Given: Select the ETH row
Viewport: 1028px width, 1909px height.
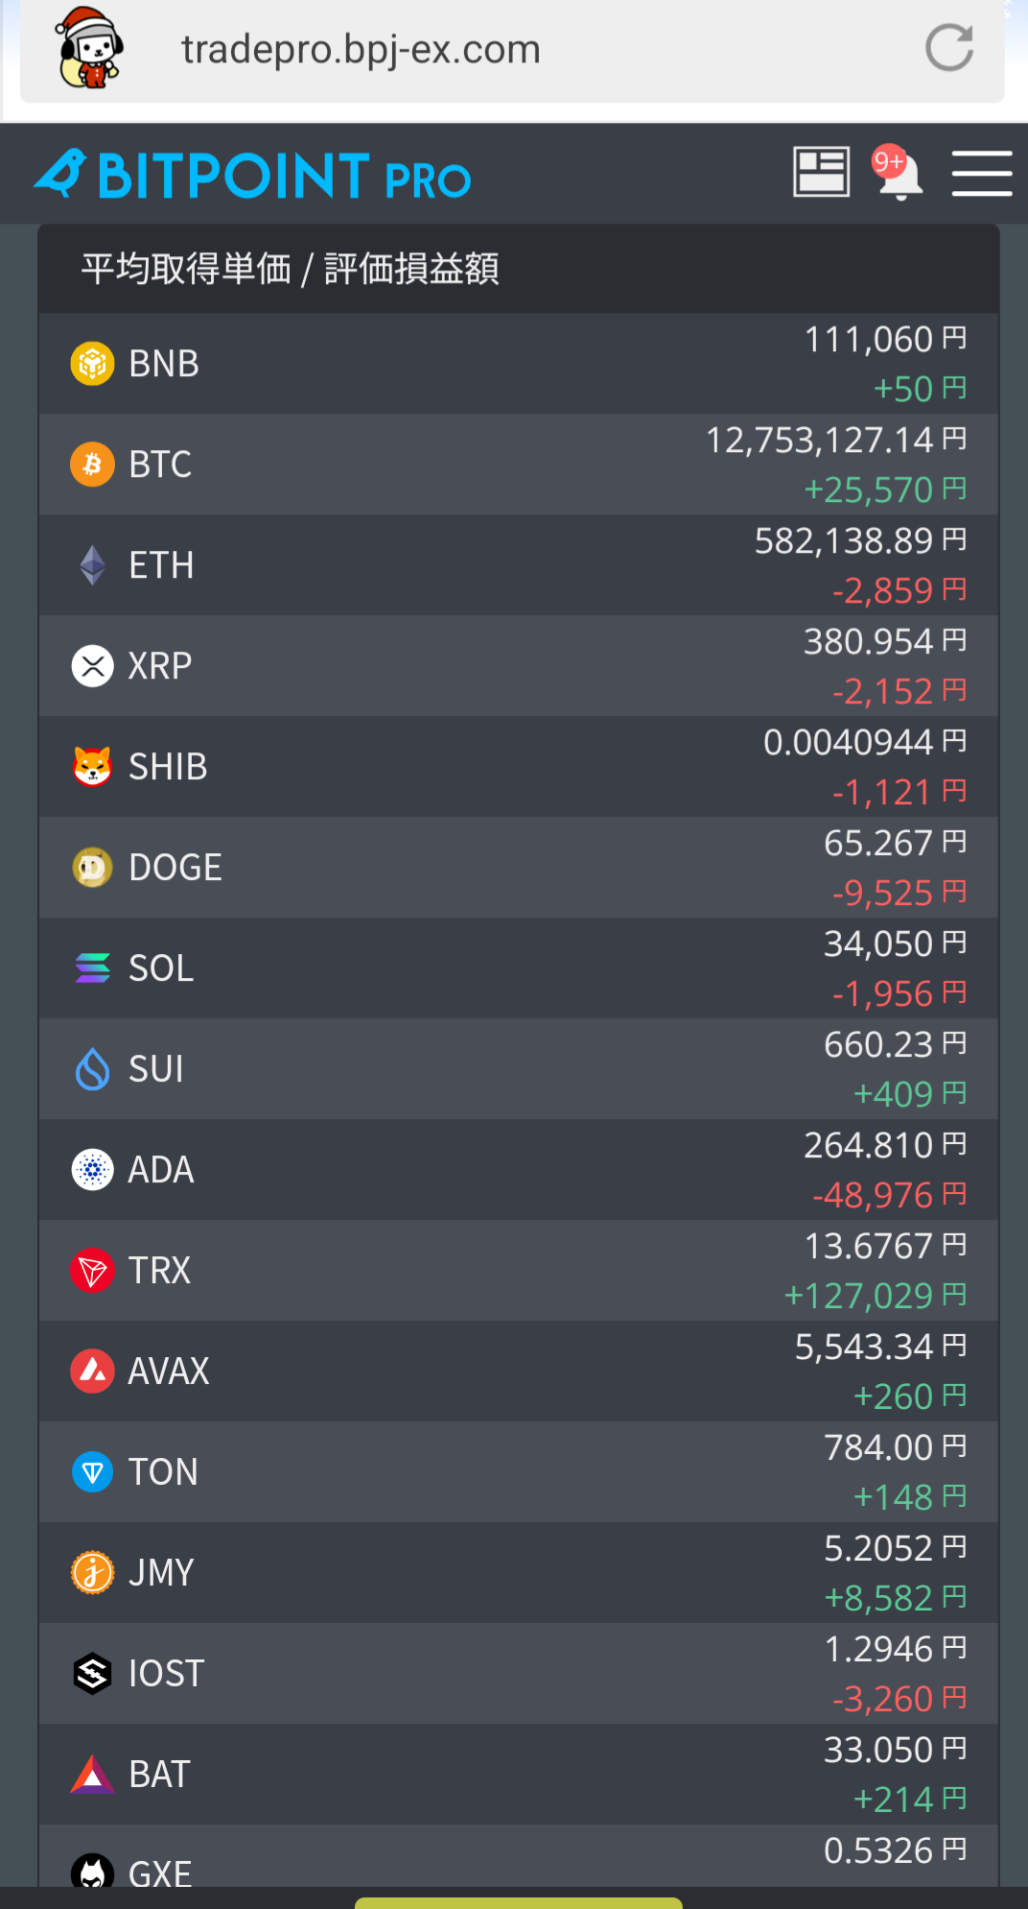Looking at the screenshot, I should [x=519, y=565].
